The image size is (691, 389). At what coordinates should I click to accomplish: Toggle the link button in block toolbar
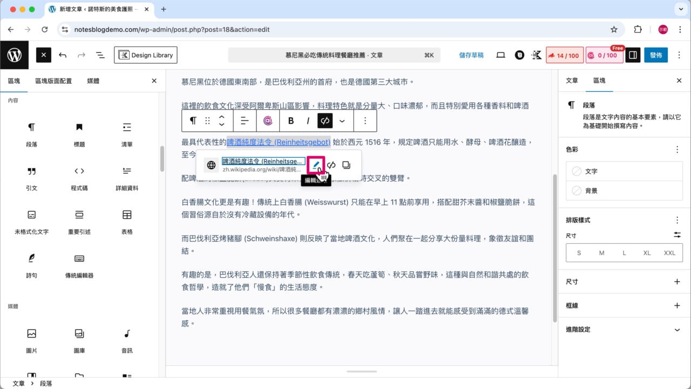(x=325, y=121)
